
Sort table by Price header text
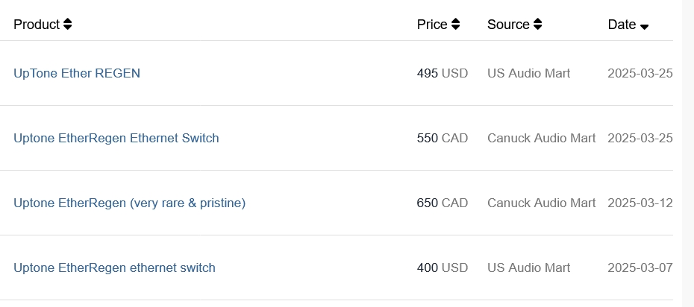(432, 25)
